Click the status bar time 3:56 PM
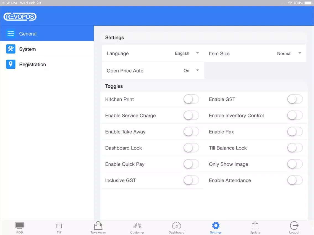 [x=9, y=3]
